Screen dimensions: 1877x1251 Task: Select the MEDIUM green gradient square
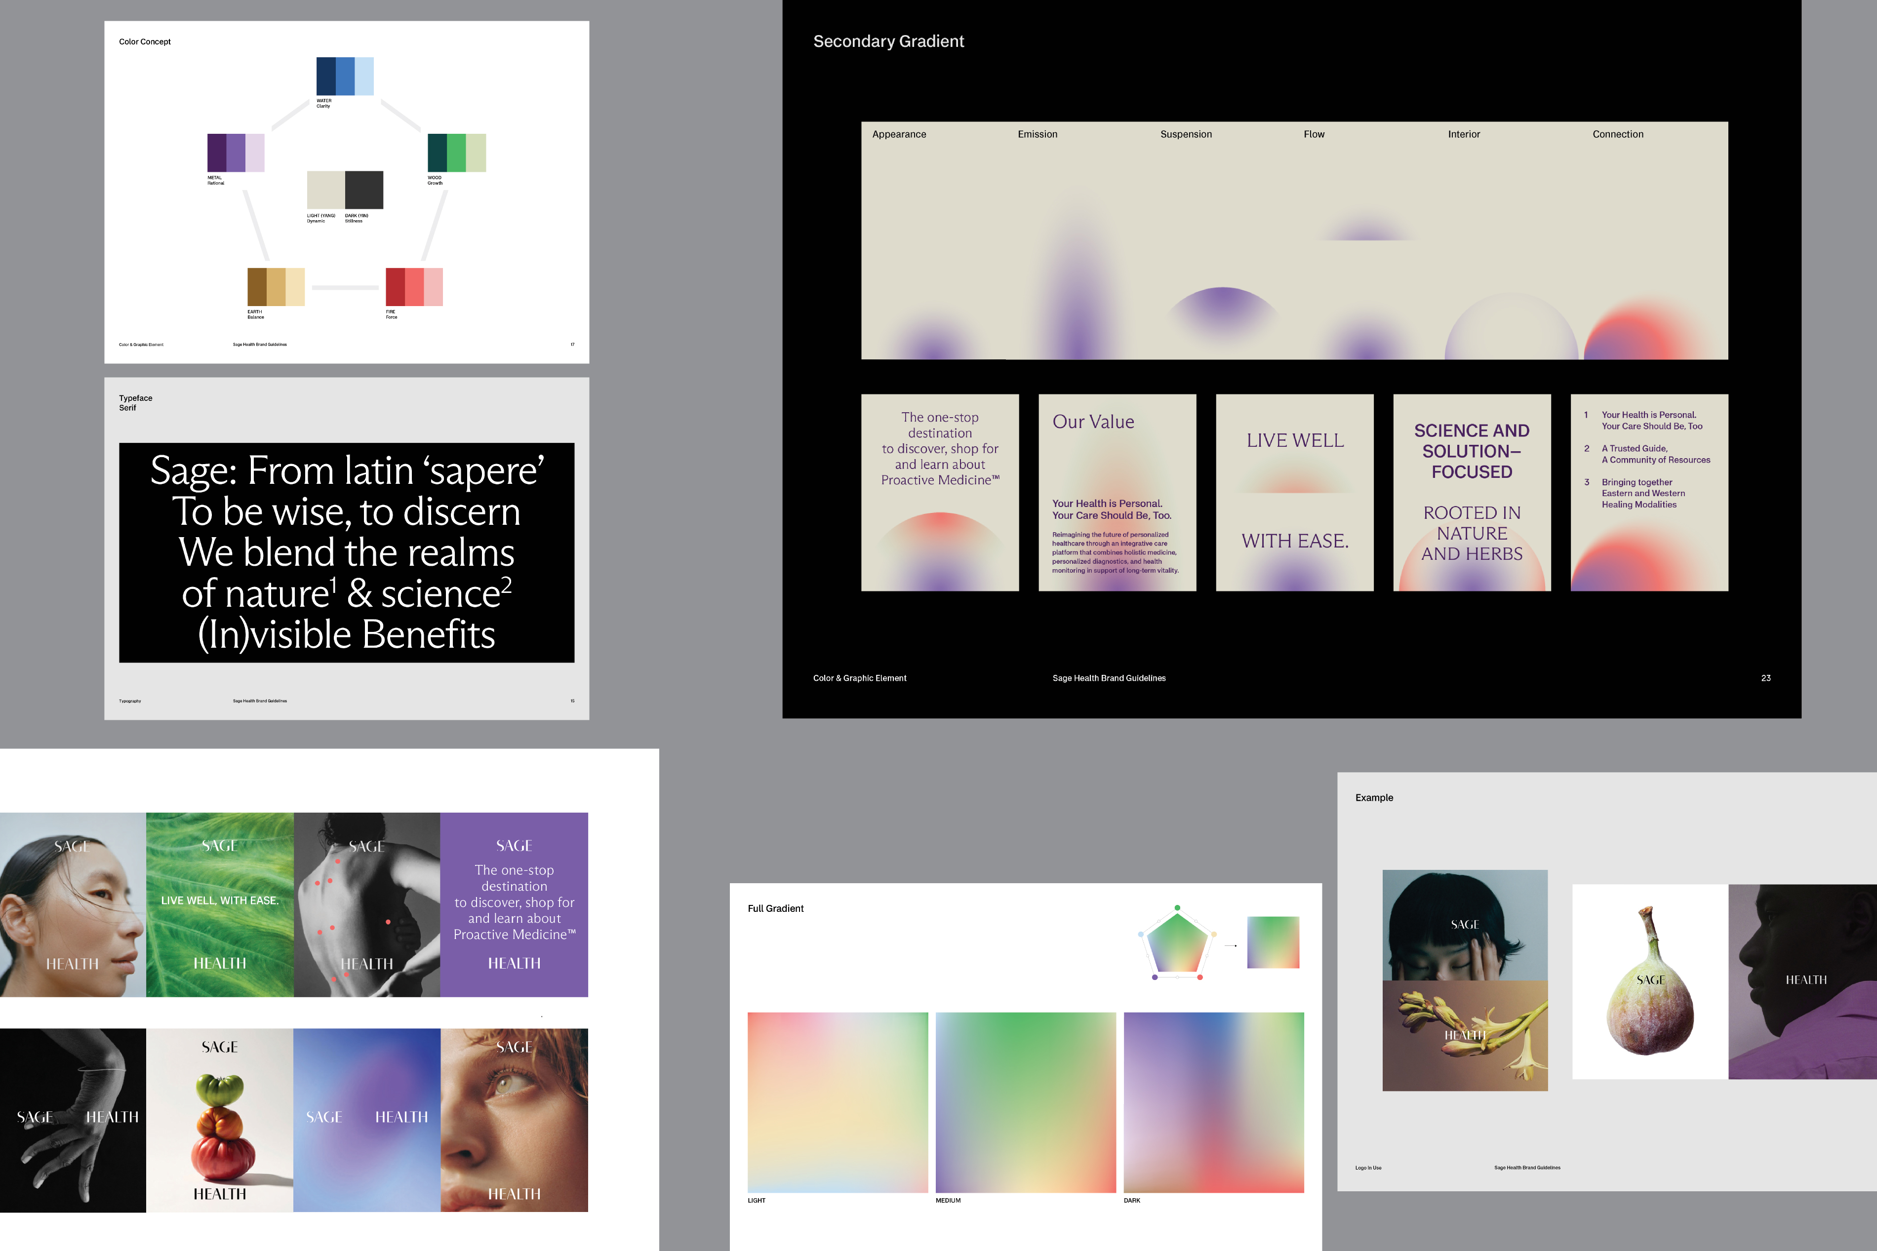coord(1026,1102)
